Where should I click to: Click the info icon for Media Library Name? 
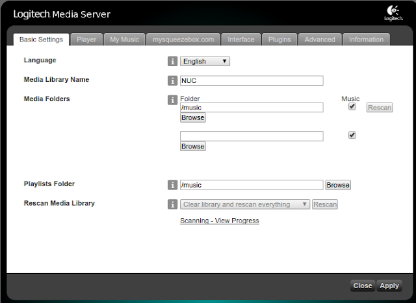[x=172, y=80]
